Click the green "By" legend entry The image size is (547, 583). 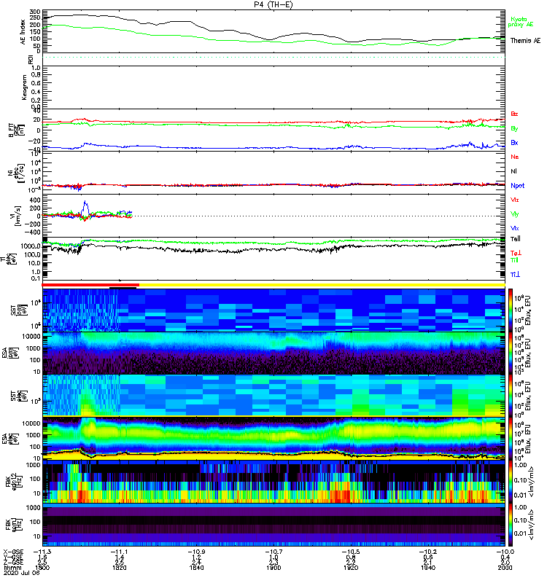(514, 128)
